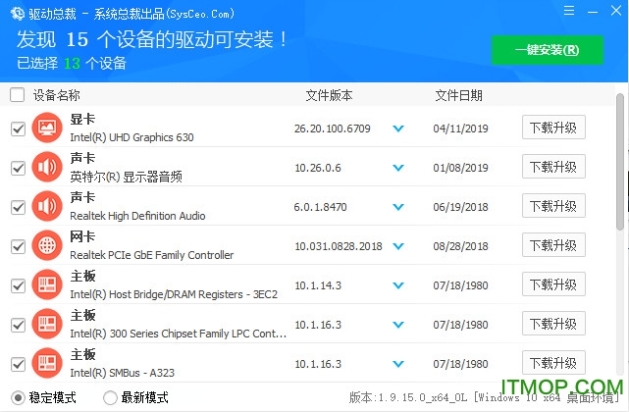This screenshot has height=412, width=629.
Task: Expand version dropdown for SMBus 10.1.16.3
Action: coord(398,364)
